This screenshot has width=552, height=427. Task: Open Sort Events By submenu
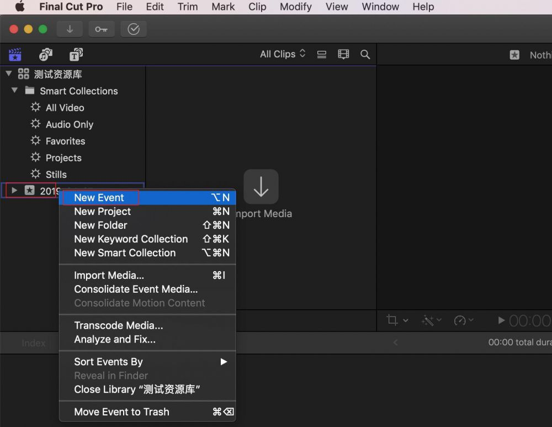coord(147,362)
